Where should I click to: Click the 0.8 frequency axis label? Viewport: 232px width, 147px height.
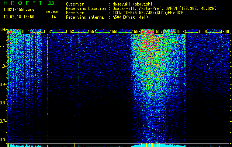[3, 103]
